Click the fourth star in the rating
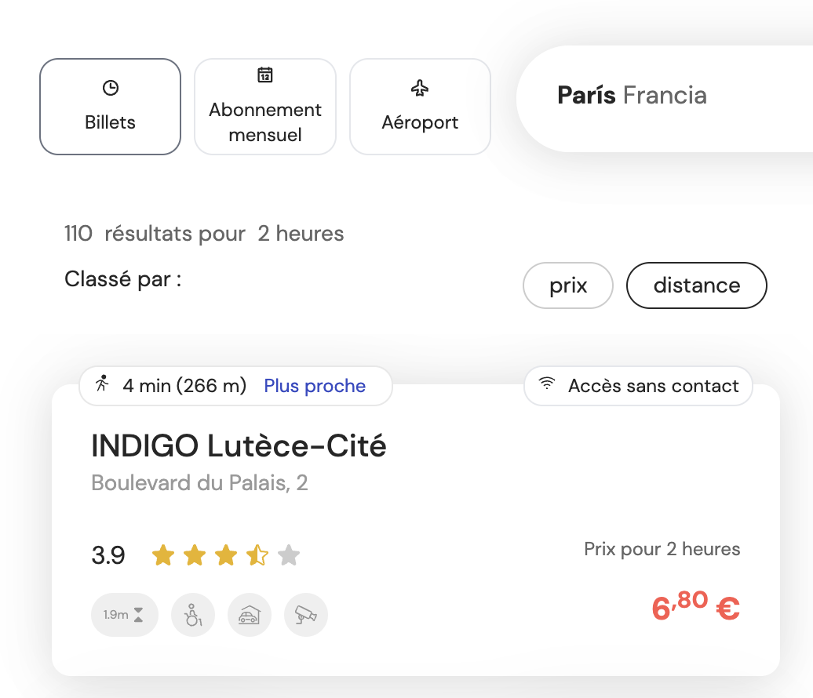The image size is (813, 698). 257,554
